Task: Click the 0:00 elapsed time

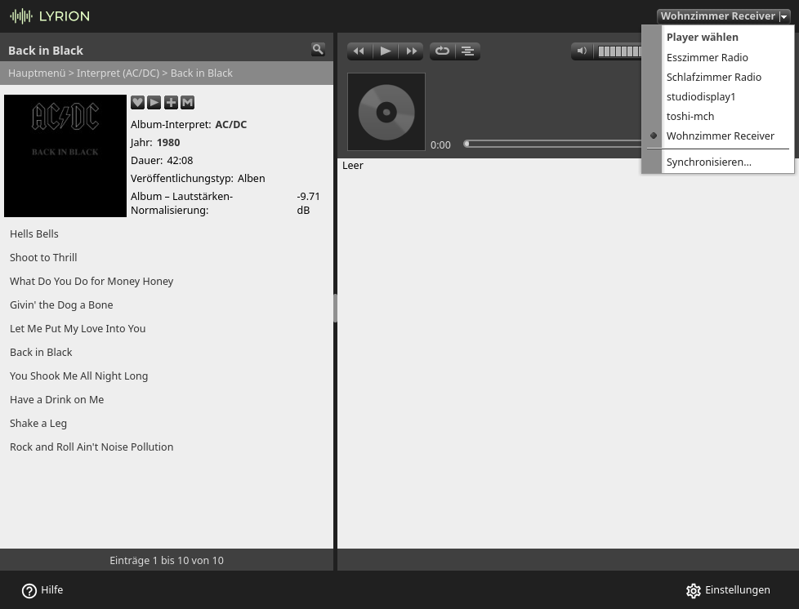Action: [x=440, y=145]
